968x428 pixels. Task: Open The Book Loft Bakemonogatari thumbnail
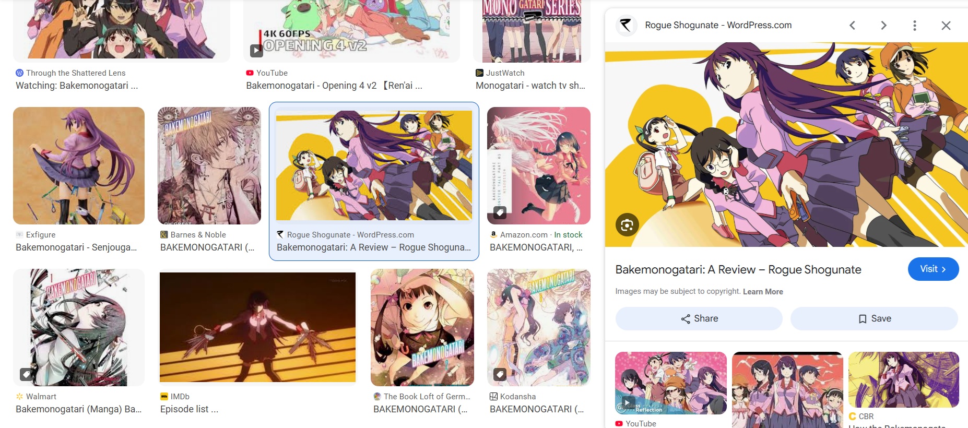tap(422, 327)
